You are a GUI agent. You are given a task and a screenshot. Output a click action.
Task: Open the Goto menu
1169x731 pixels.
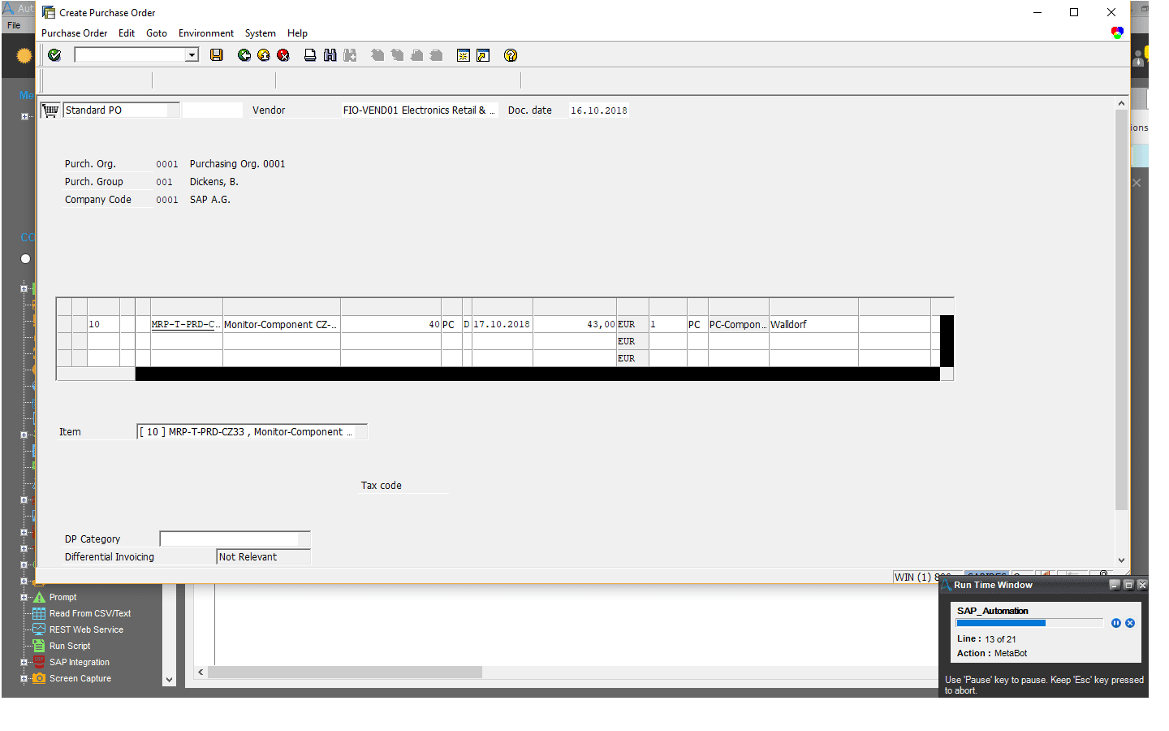pos(157,33)
